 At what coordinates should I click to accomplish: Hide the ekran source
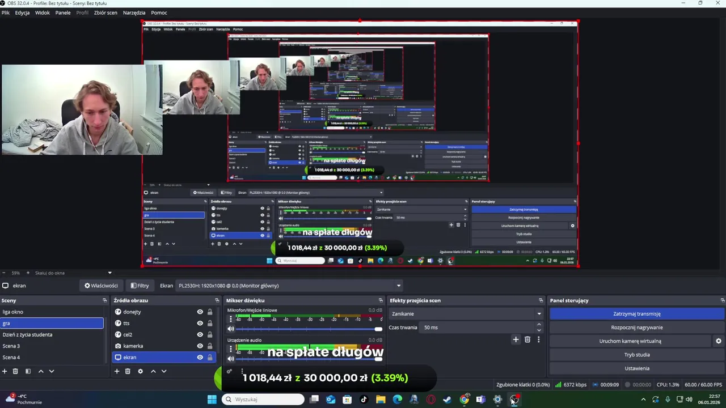(200, 357)
